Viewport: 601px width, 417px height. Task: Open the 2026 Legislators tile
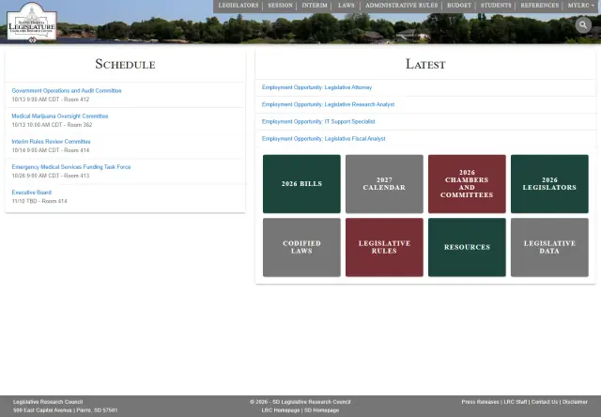coord(549,184)
